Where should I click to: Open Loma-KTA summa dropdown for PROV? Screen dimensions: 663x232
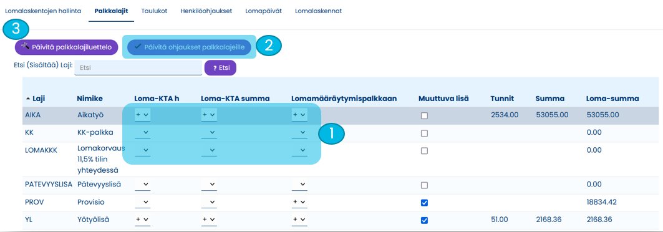tap(209, 203)
